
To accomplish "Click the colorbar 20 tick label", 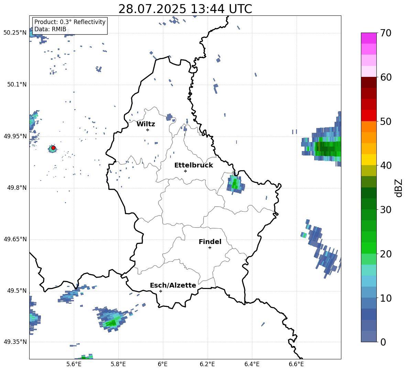I will pyautogui.click(x=386, y=254).
